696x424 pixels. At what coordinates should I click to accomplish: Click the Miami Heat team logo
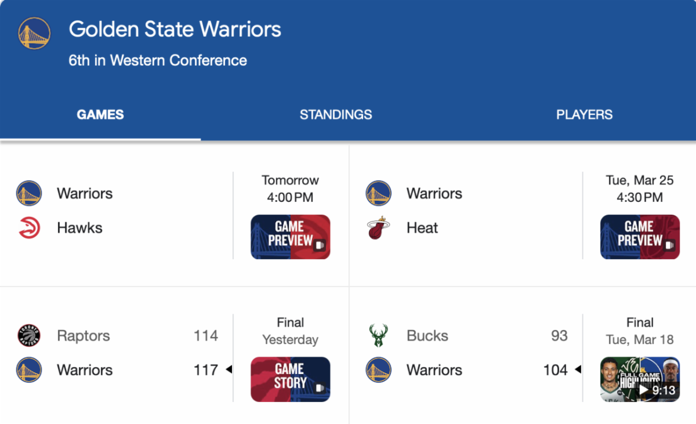[378, 228]
